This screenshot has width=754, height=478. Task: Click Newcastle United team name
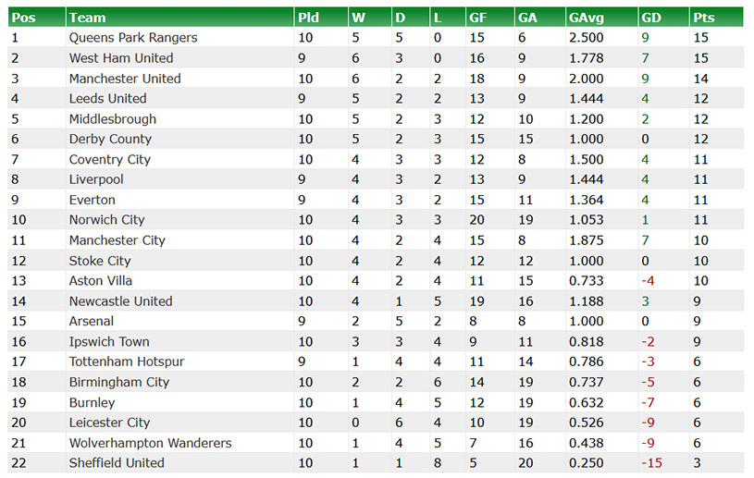(120, 301)
